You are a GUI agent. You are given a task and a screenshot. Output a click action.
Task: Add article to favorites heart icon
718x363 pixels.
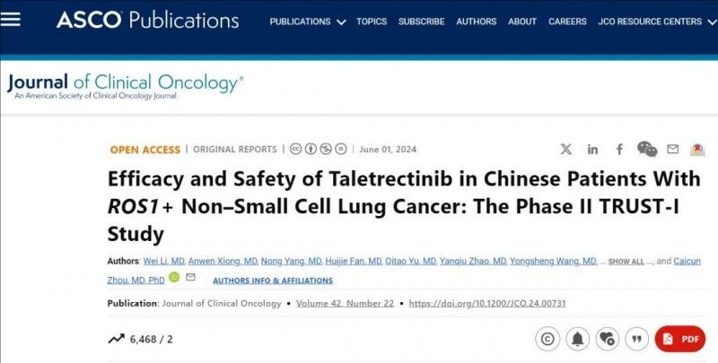[608, 339]
